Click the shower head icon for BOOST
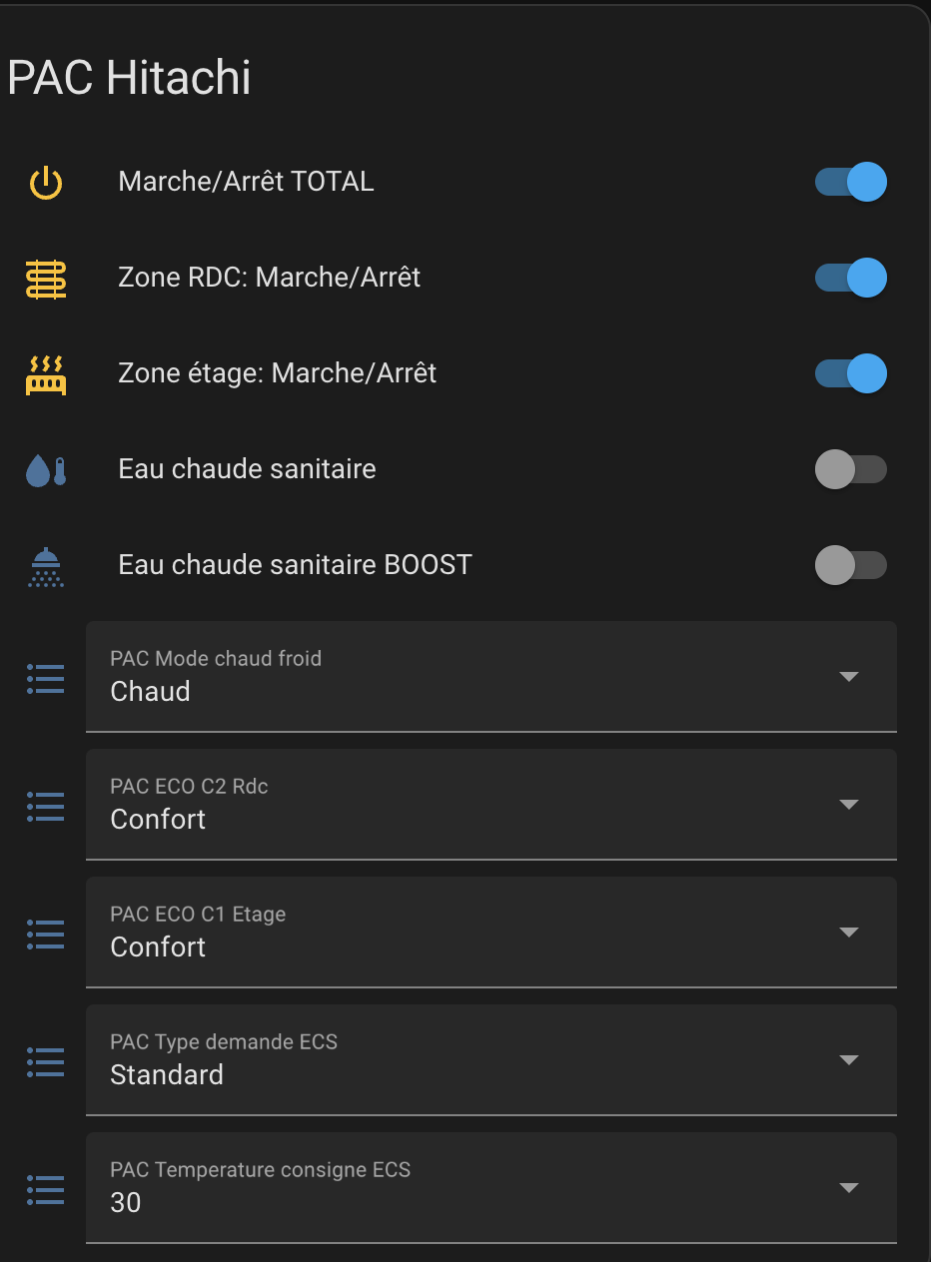The width and height of the screenshot is (931, 1262). (46, 566)
